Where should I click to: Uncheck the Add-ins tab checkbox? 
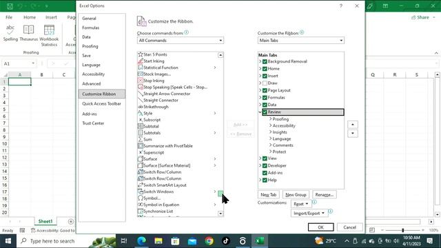click(x=265, y=173)
